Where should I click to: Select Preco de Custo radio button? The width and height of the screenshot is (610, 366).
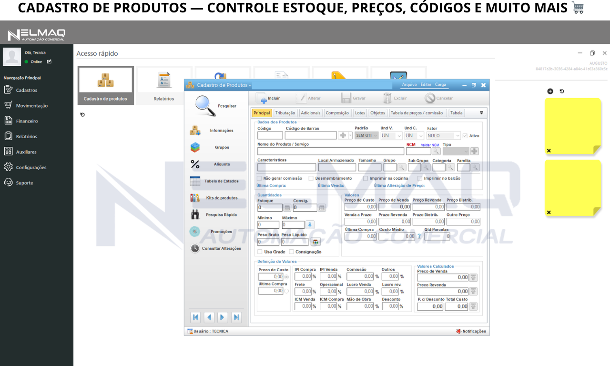286,277
